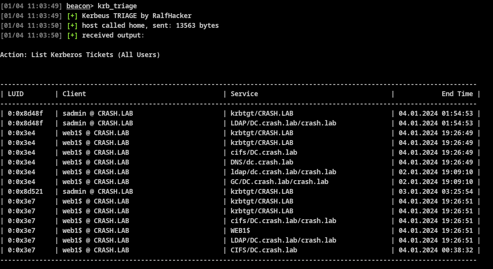Viewport: 493px width, 269px height.
Task: Click sadmin client in the 0:0x8d521 row
Action: tap(98, 191)
